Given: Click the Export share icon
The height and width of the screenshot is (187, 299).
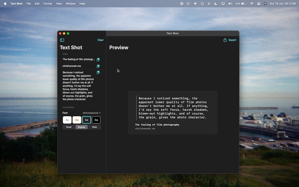Looking at the screenshot, I should click(x=225, y=40).
